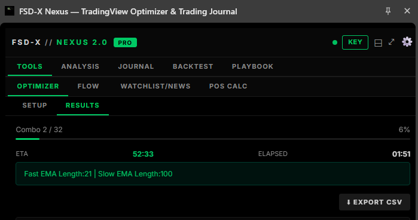Open the JOURNAL tab
This screenshot has height=220, width=418.
[136, 66]
